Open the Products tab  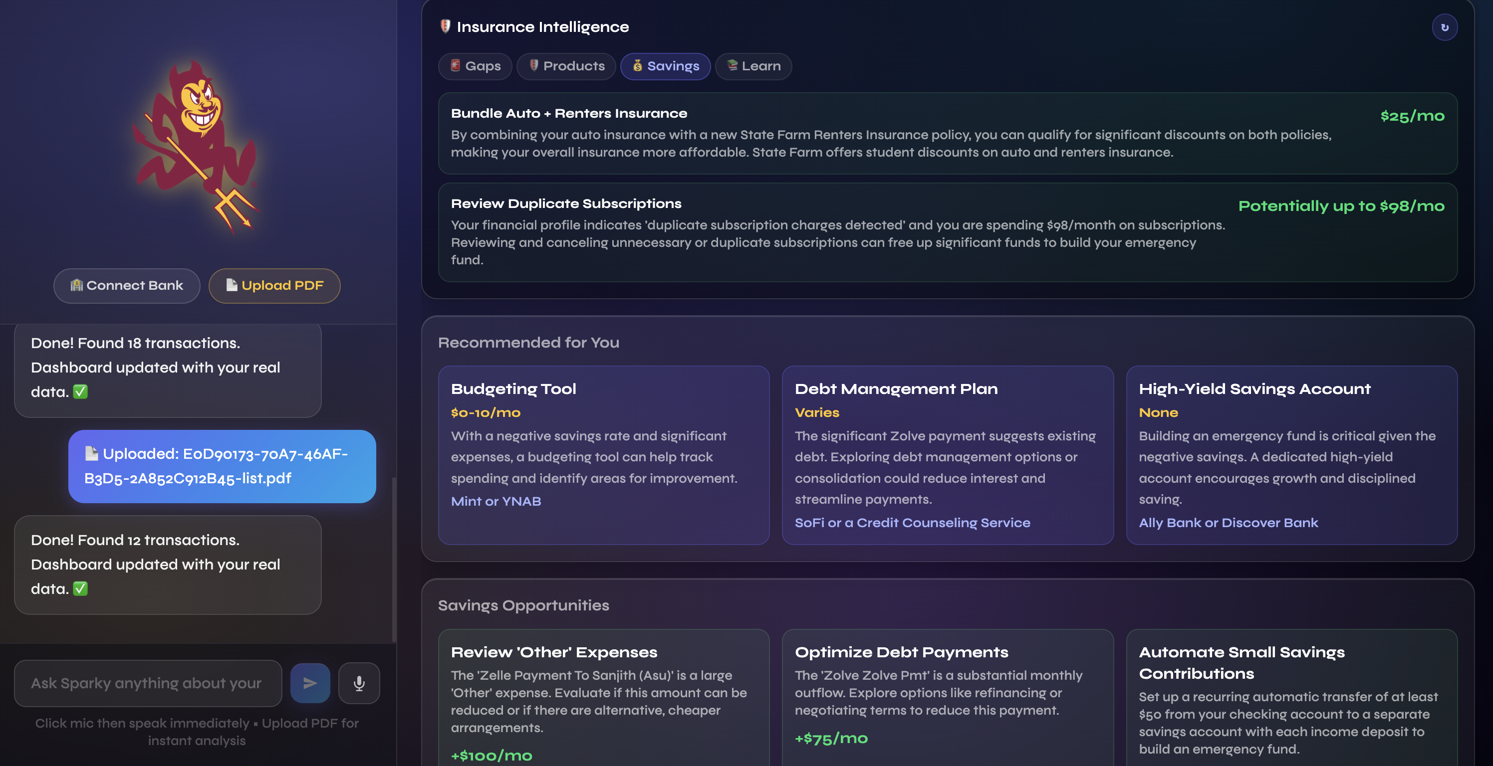click(566, 66)
